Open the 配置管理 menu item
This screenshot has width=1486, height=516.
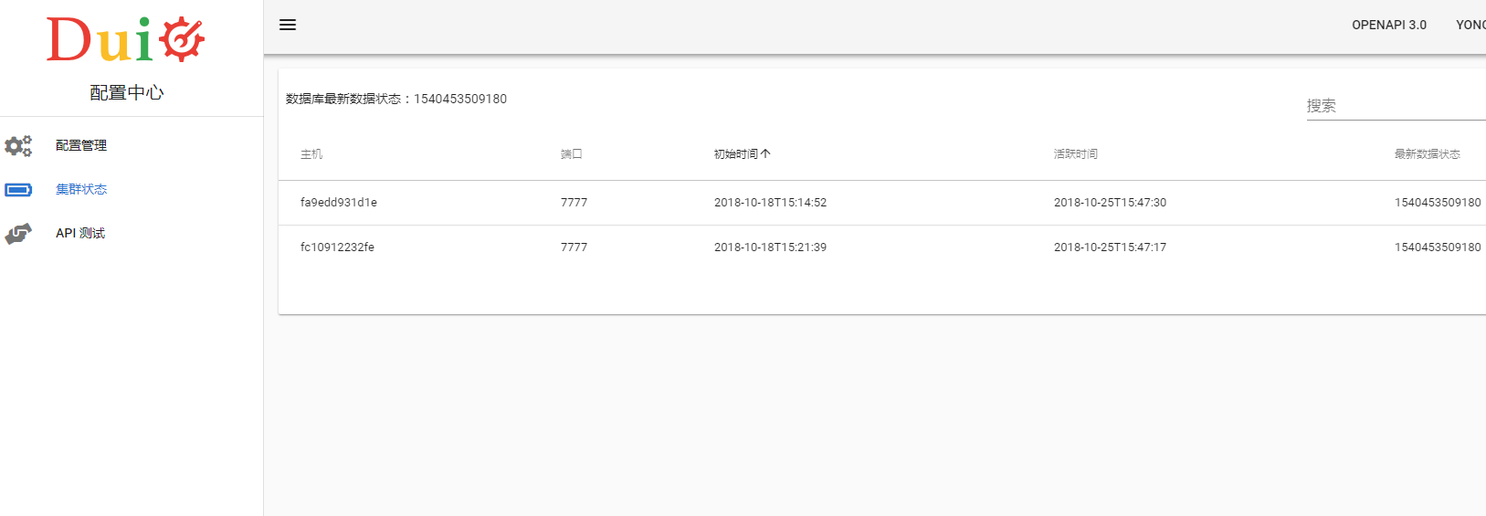pyautogui.click(x=81, y=145)
